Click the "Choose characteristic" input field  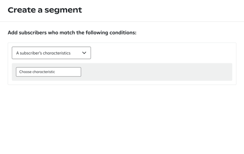point(48,72)
